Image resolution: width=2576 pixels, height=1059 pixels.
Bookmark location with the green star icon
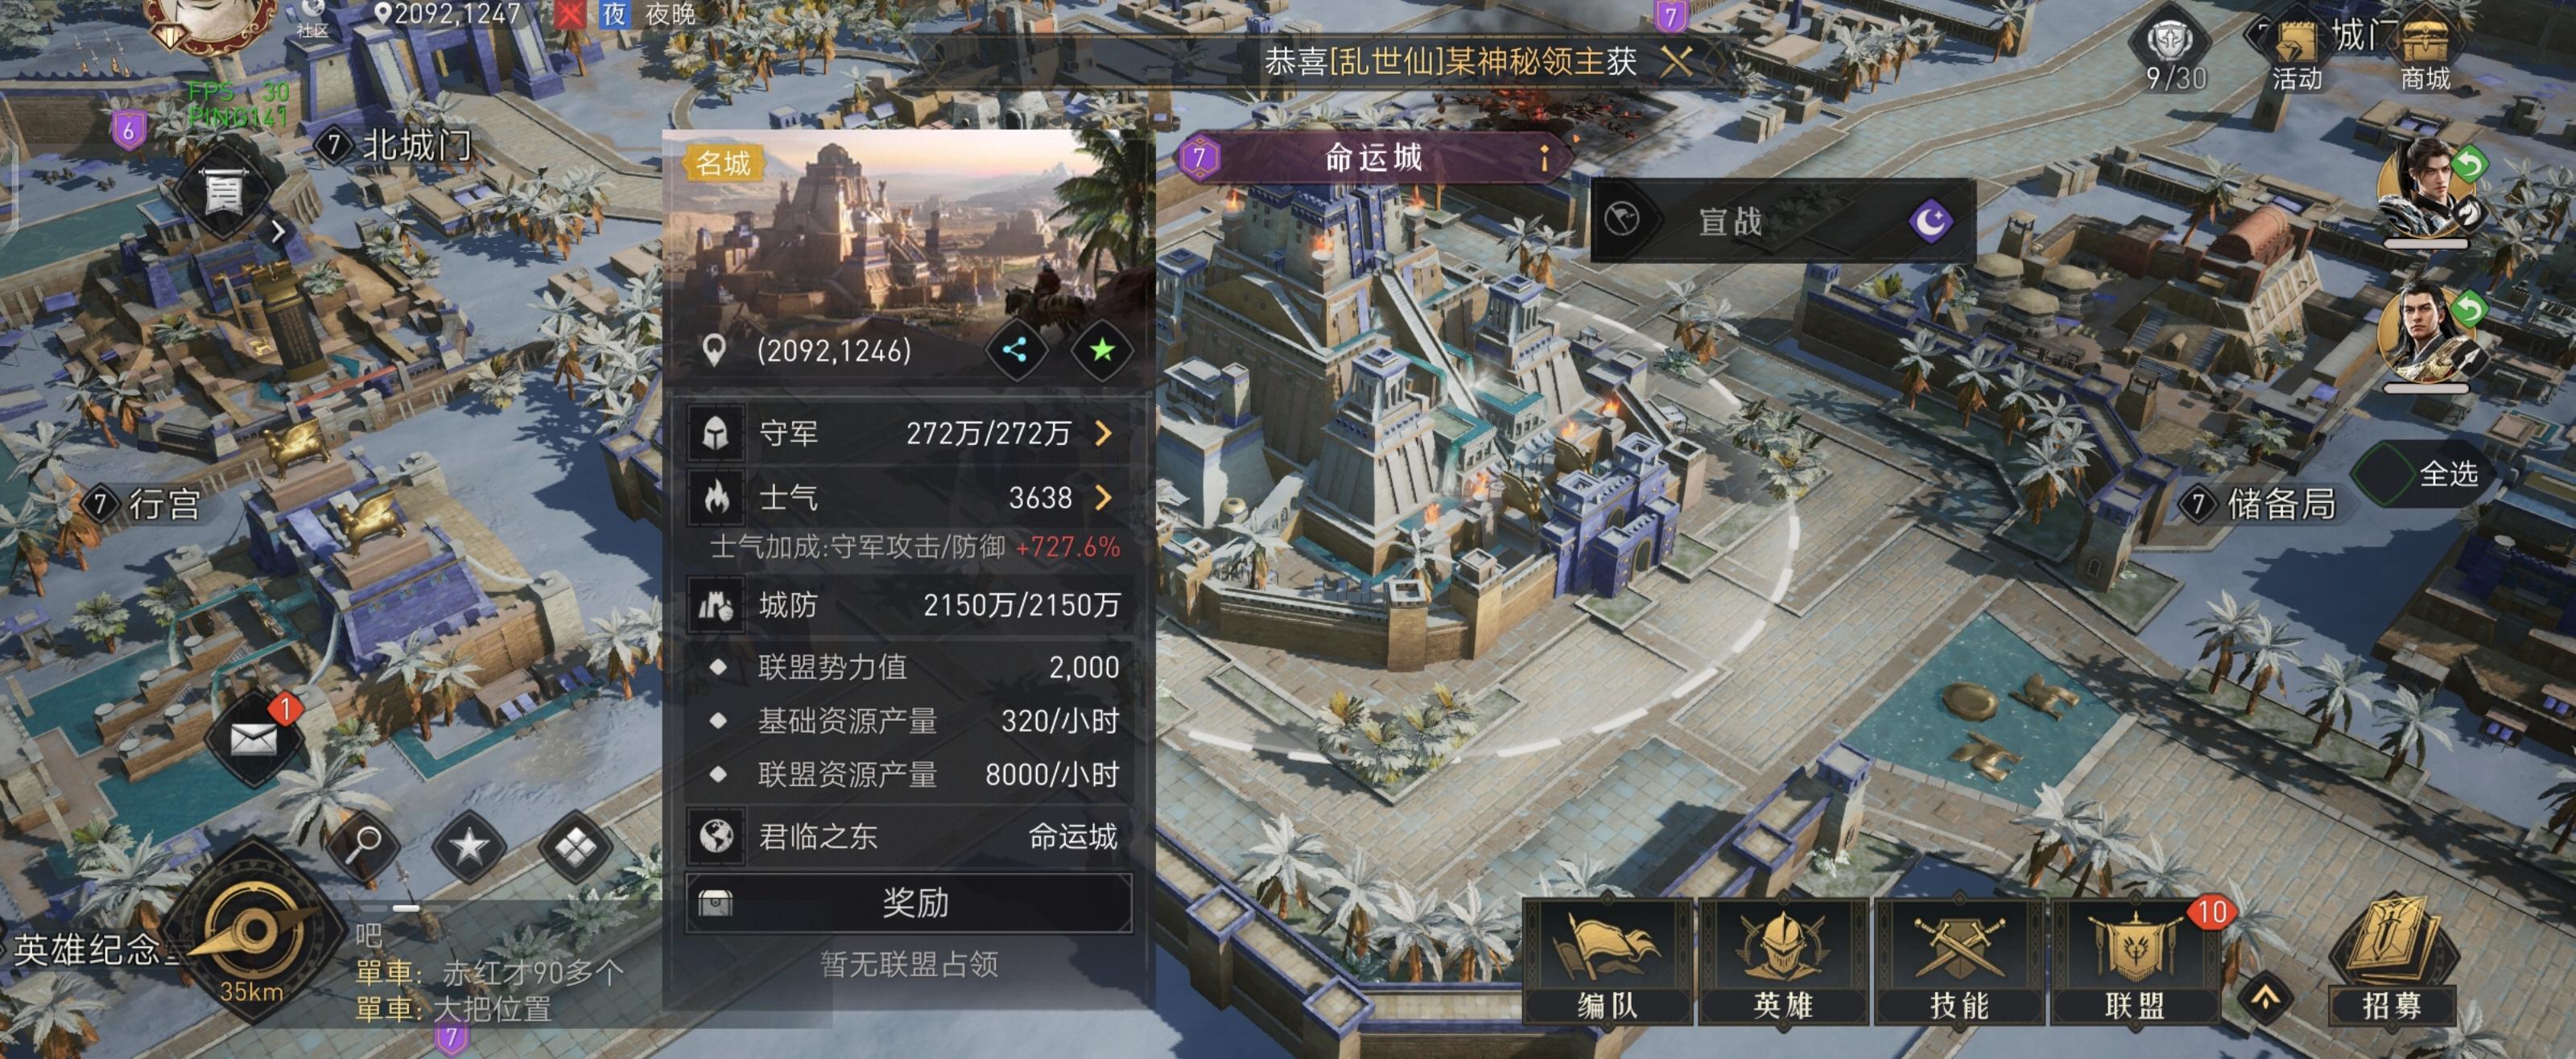coord(1102,350)
